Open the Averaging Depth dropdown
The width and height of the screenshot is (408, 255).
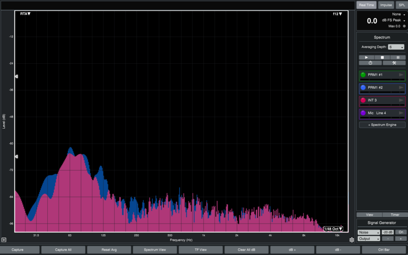click(396, 47)
